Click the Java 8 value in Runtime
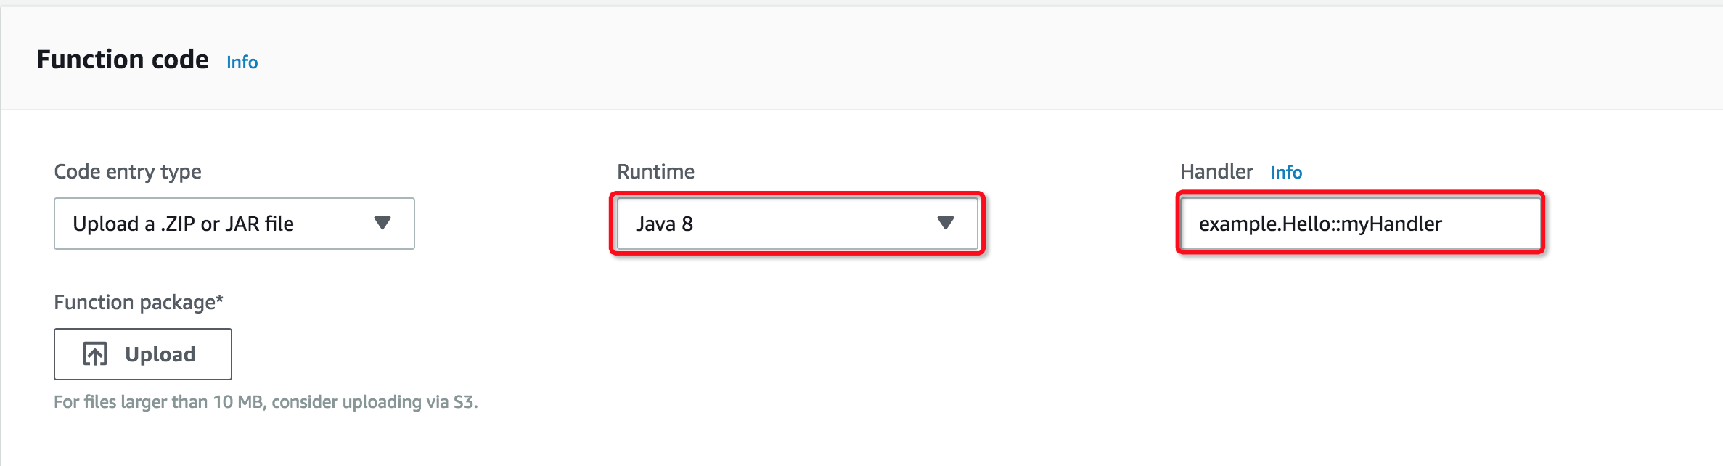Image resolution: width=1723 pixels, height=466 pixels. (x=664, y=224)
